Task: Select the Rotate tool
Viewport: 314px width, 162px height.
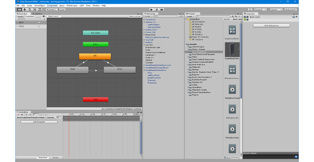Action: tap(30, 9)
